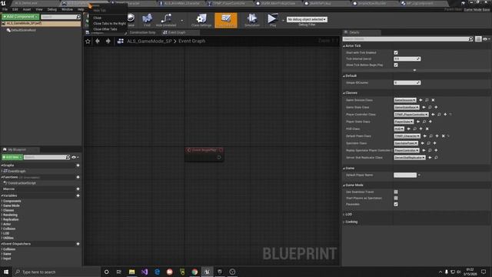The height and width of the screenshot is (277, 492).
Task: Clear the Game Session Class value
Action: 433,100
